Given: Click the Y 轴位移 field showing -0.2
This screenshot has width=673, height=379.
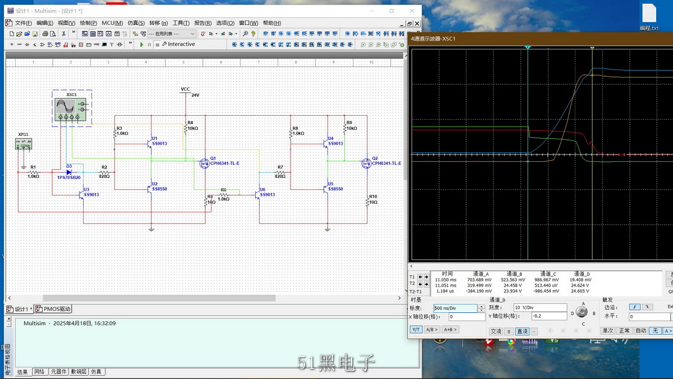Looking at the screenshot, I should 550,316.
